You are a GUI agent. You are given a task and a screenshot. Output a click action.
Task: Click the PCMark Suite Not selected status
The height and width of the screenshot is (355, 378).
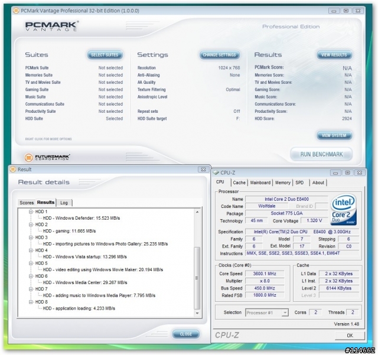110,68
